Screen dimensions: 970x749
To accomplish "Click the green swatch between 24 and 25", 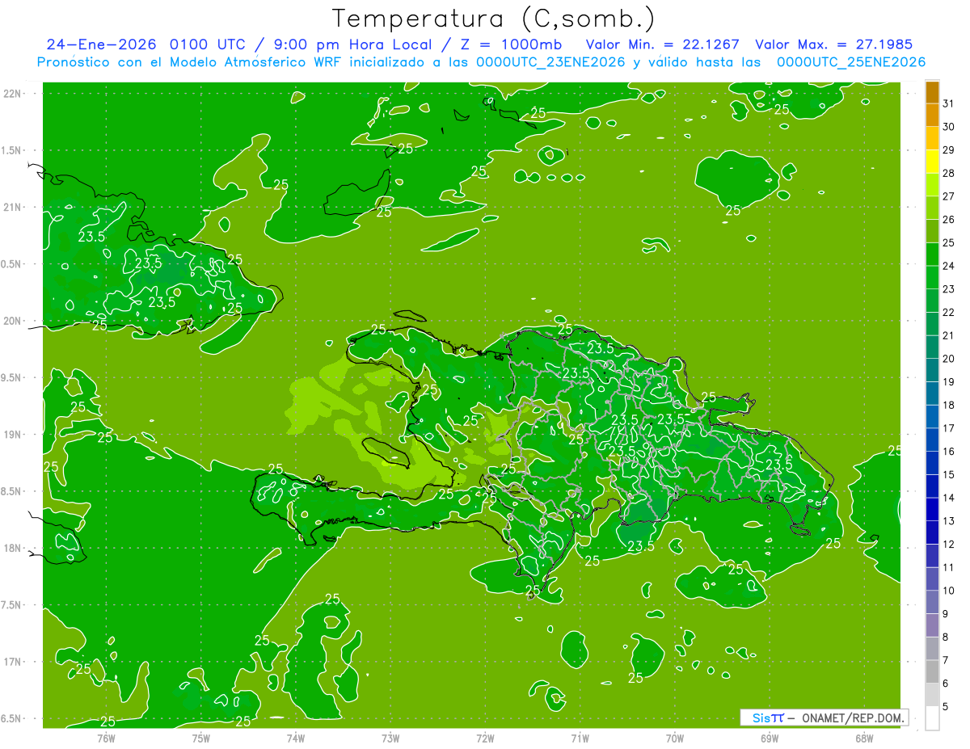I will tap(933, 255).
